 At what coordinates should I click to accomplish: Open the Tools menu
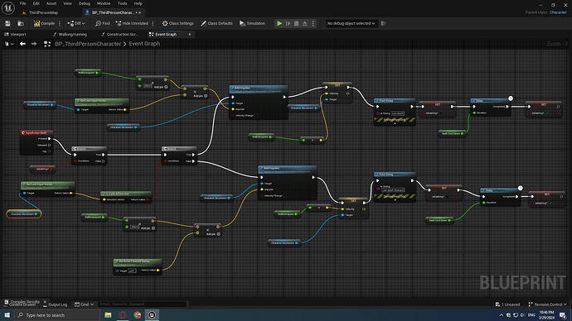[122, 3]
